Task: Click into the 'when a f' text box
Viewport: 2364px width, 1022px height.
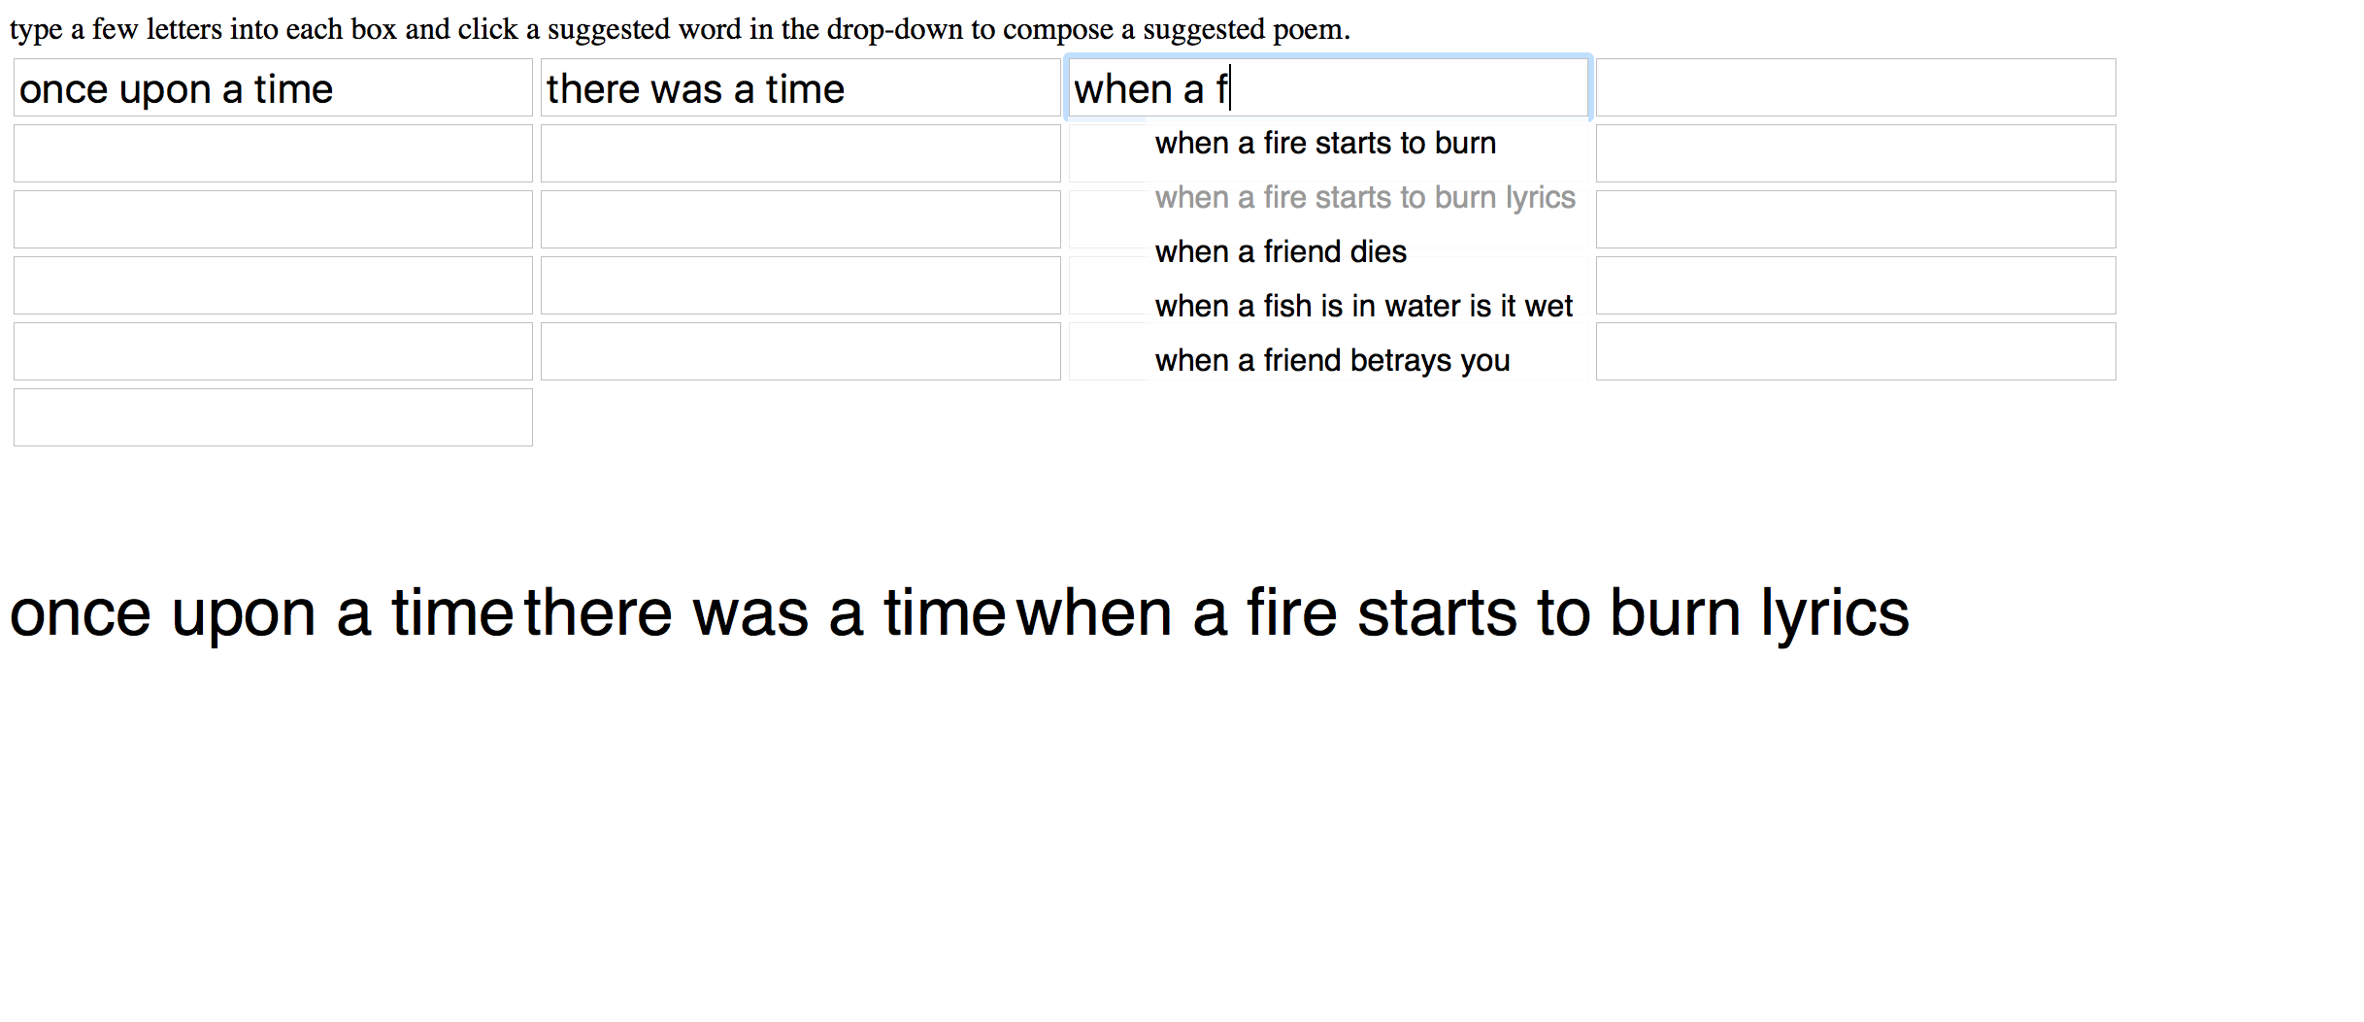Action: [1328, 87]
